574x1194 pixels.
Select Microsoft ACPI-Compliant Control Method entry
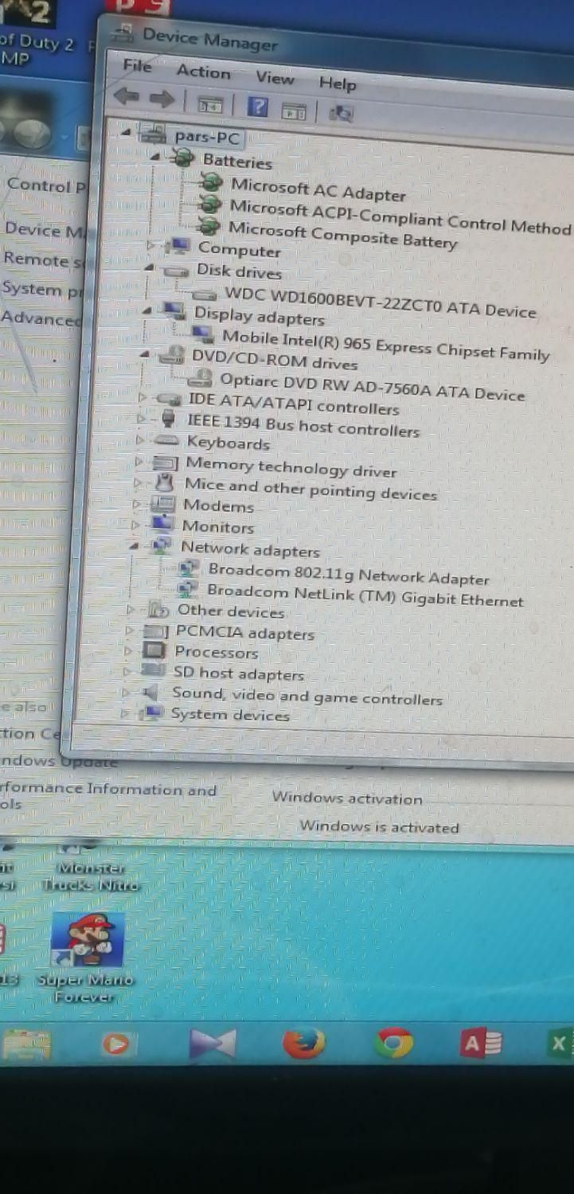coord(400,217)
